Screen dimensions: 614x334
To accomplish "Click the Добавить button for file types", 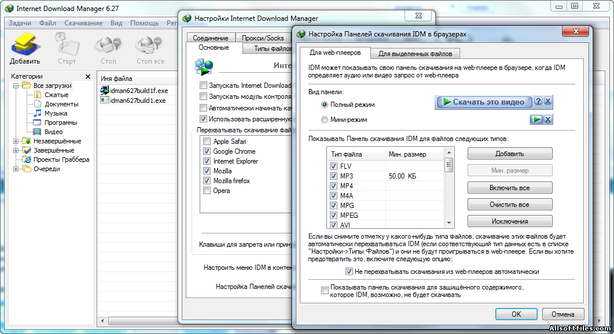I will (x=510, y=154).
